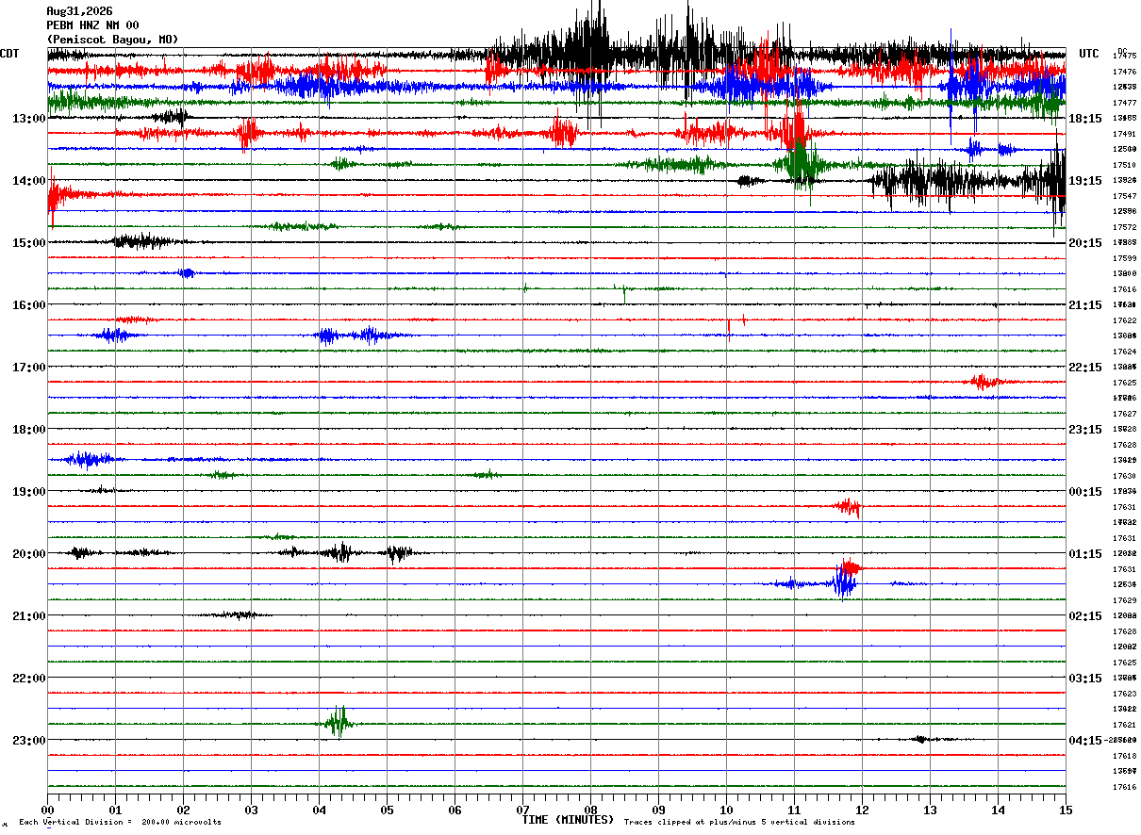The width and height of the screenshot is (1141, 835).
Task: Select the 08 minute tick on x-axis
Action: pyautogui.click(x=590, y=810)
